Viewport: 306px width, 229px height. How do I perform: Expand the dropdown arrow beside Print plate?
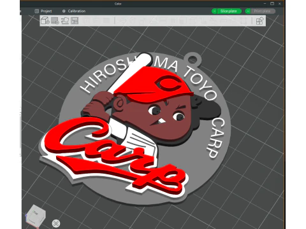(x=248, y=11)
